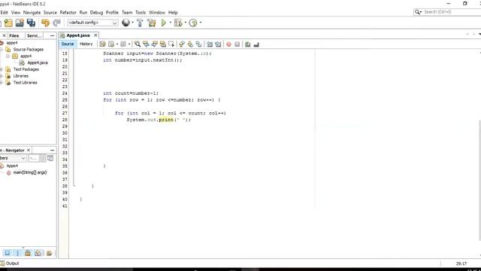Screen dimensions: 481x271
Task: Click the Comment code icon
Action: (x=247, y=44)
